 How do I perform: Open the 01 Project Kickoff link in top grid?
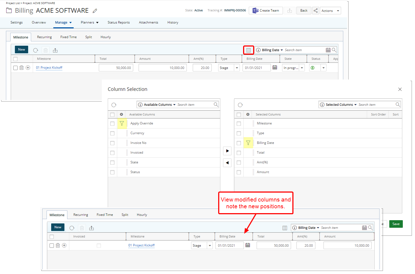tap(49, 68)
